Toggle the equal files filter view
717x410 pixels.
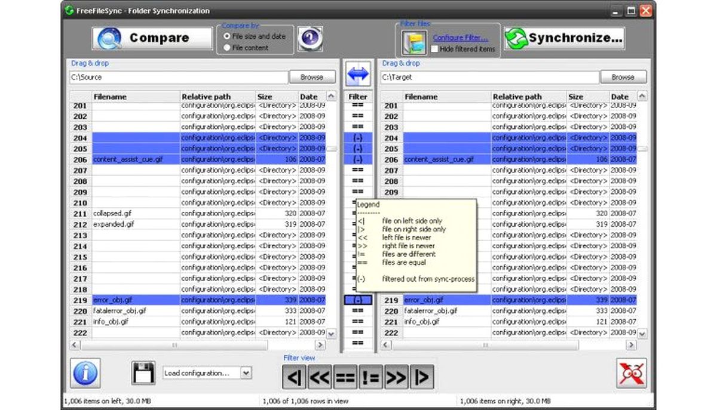345,377
